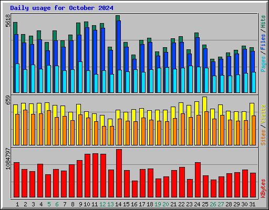269x210 pixels.
Task: Click day 21 on the x-axis
Action: [173, 204]
